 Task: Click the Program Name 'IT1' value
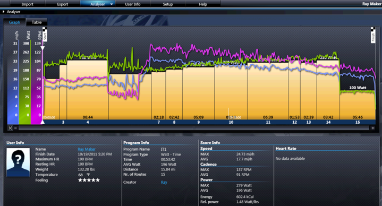164,149
